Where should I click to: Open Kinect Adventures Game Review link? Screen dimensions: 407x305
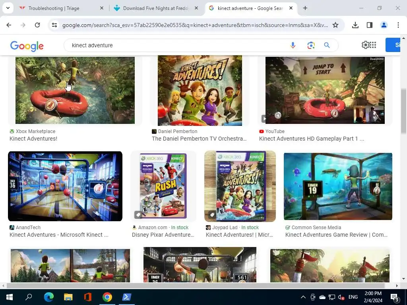336,235
